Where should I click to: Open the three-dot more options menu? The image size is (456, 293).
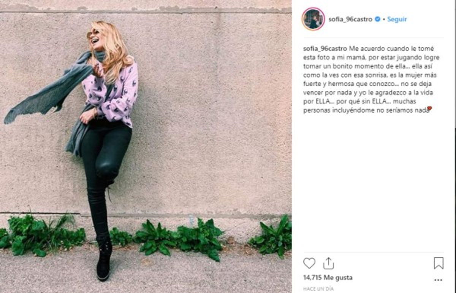pyautogui.click(x=438, y=280)
